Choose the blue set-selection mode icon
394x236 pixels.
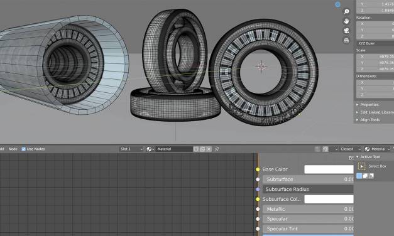pyautogui.click(x=359, y=176)
